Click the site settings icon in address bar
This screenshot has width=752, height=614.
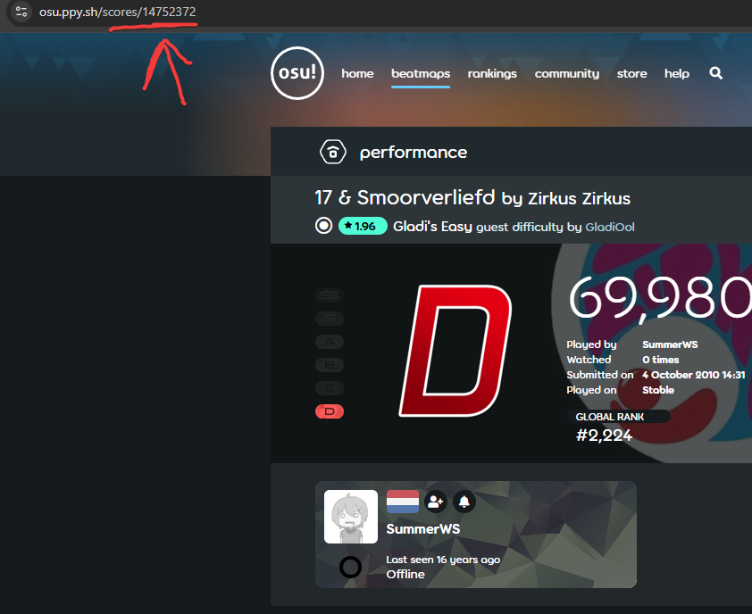click(x=21, y=11)
